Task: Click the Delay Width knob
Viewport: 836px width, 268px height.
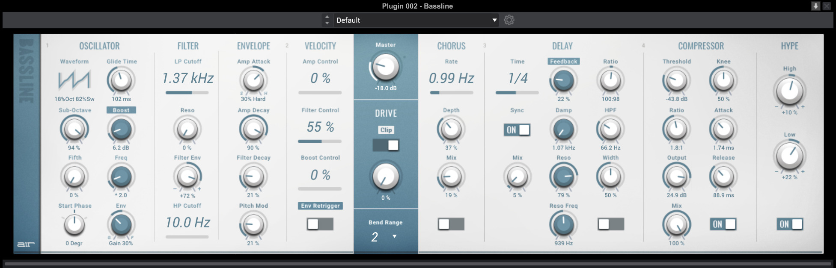Action: (610, 176)
